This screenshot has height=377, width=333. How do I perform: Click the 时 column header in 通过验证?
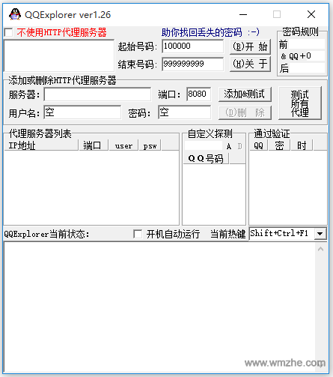click(302, 145)
